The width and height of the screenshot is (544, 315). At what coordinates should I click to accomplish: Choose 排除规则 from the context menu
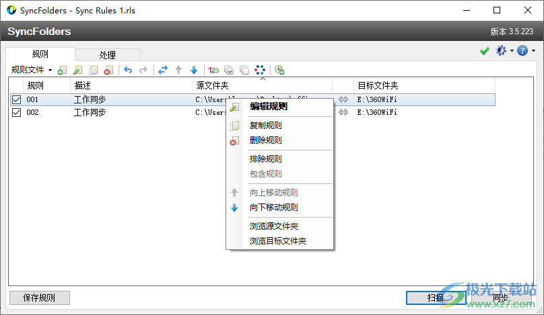(279, 159)
